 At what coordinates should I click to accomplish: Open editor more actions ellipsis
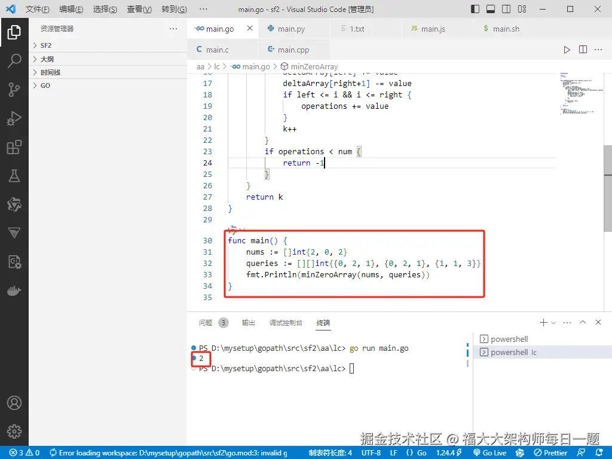click(598, 50)
